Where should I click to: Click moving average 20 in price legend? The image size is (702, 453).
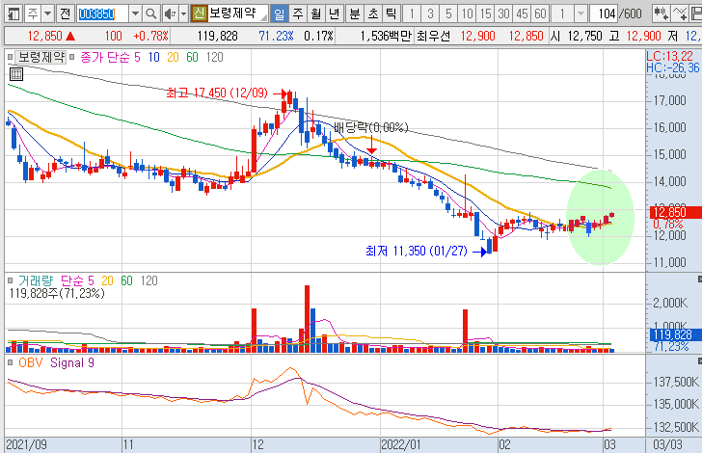click(173, 57)
